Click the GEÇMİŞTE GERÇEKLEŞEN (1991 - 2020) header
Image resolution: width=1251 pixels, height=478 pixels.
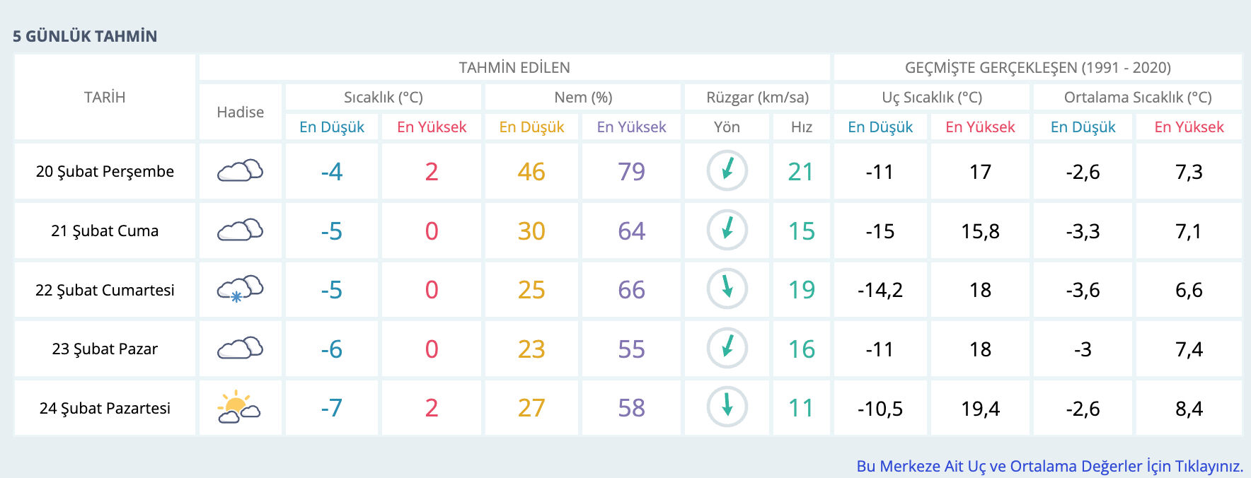[1037, 68]
